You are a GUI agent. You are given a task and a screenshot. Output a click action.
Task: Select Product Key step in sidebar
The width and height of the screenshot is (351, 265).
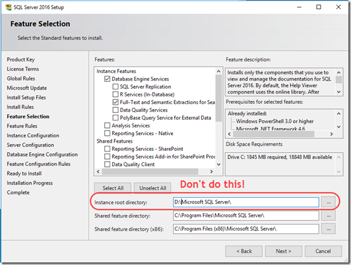(21, 60)
